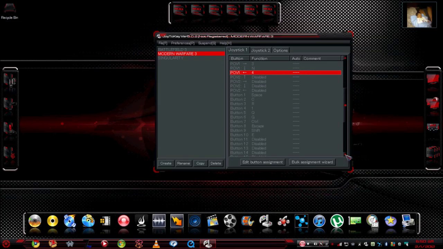Open the Help menu

pyautogui.click(x=225, y=43)
